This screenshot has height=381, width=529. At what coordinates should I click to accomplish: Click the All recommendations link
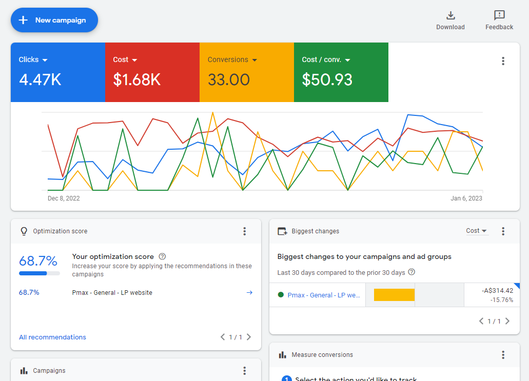(53, 337)
